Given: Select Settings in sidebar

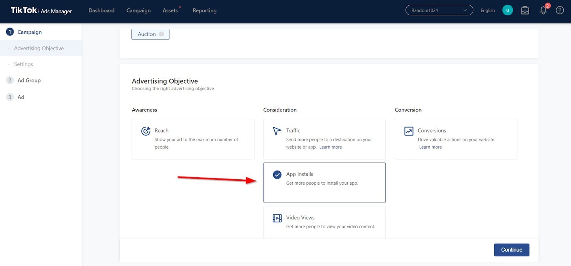Looking at the screenshot, I should (24, 64).
